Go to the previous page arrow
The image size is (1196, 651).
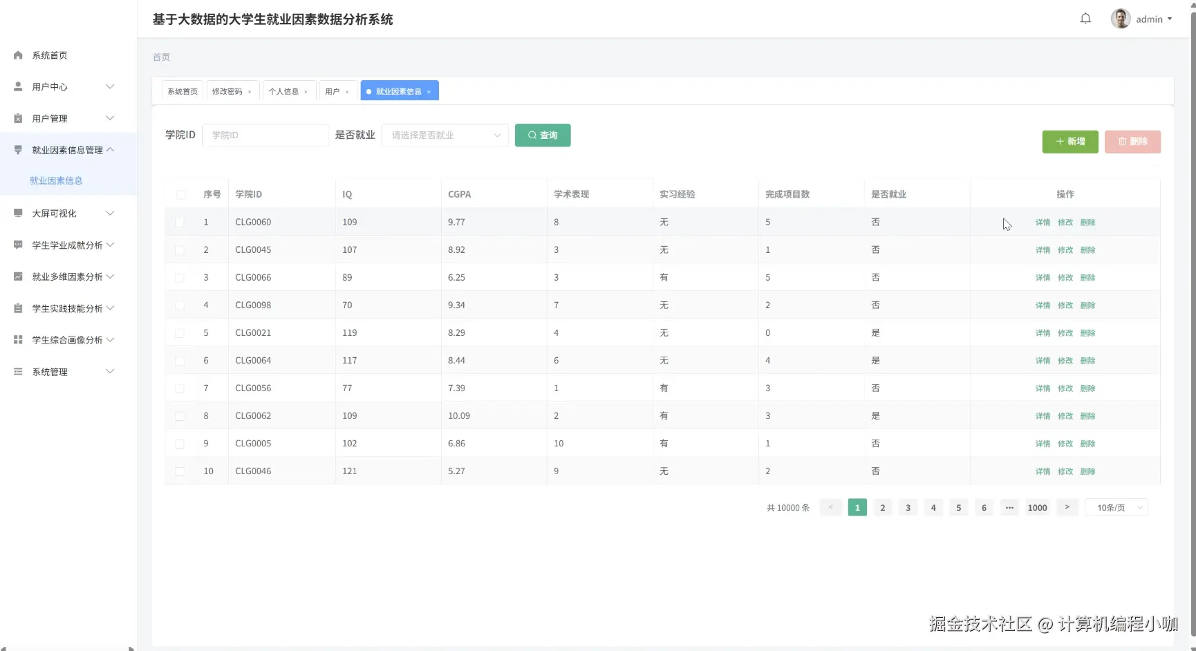point(830,507)
